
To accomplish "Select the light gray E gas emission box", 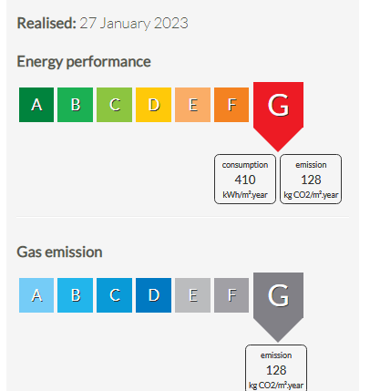I will coord(192,295).
